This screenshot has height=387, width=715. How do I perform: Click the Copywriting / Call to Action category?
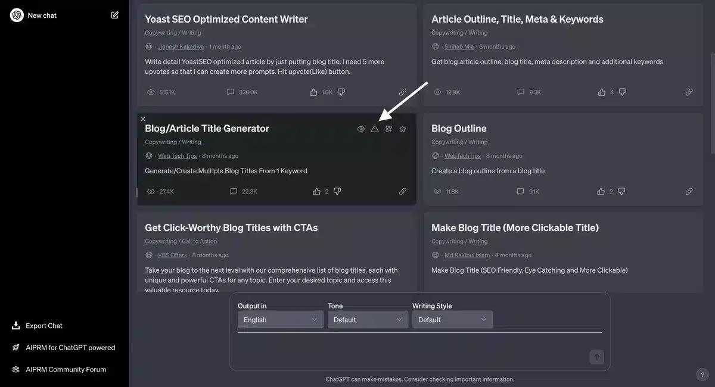181,241
